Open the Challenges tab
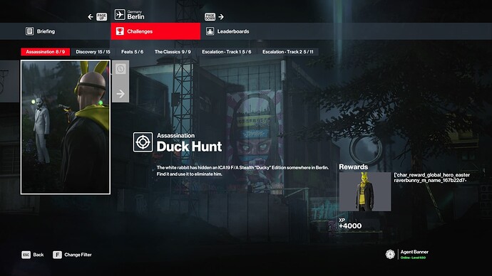The height and width of the screenshot is (276, 492). click(155, 31)
